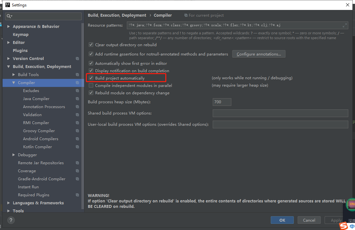Select Kotlin Compiler settings
The height and width of the screenshot is (230, 355).
click(x=37, y=147)
